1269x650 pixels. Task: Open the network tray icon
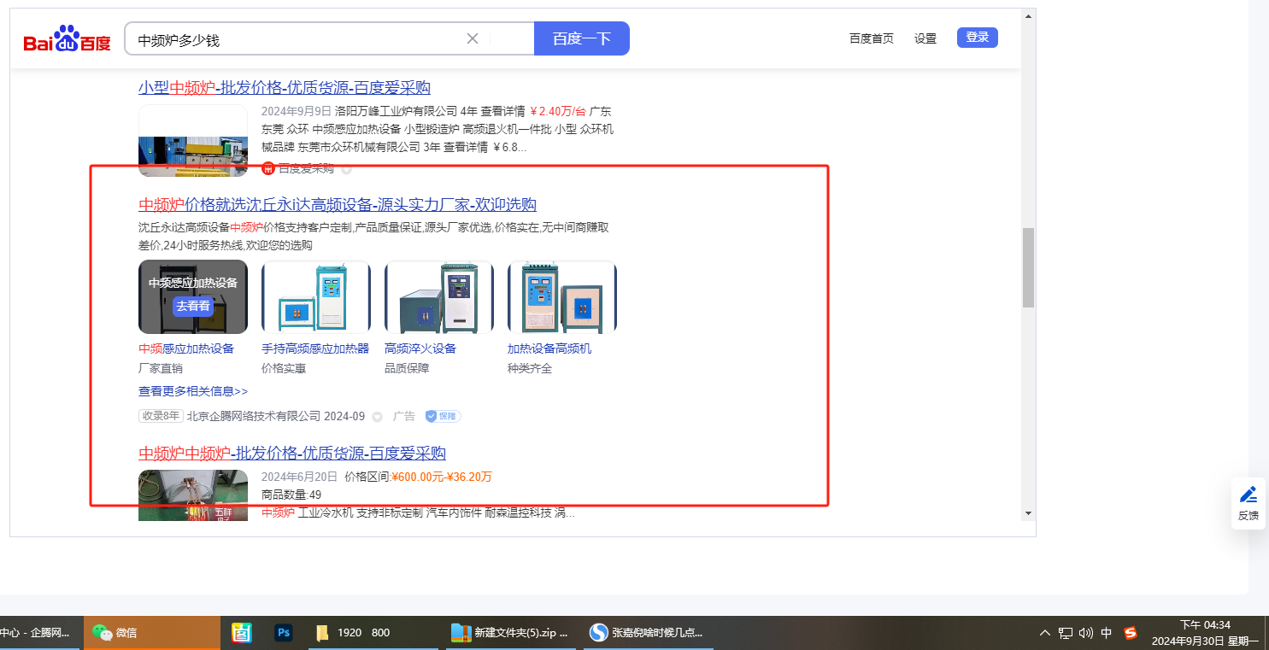click(1066, 633)
